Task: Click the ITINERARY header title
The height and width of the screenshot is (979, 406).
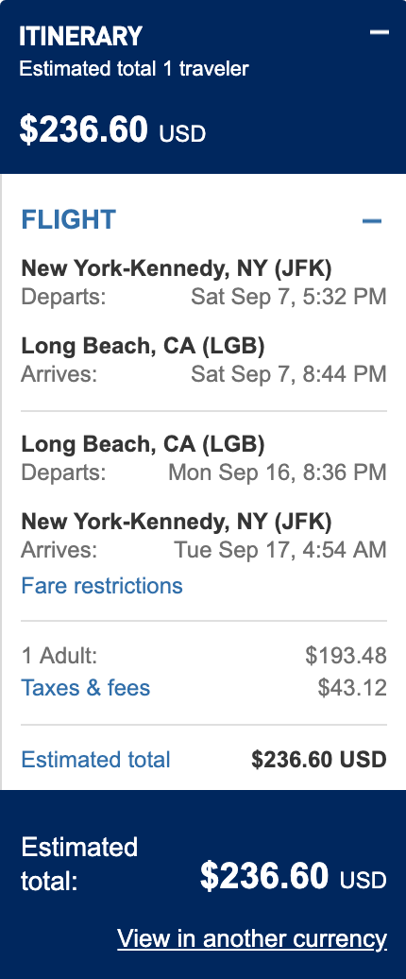Action: click(80, 37)
